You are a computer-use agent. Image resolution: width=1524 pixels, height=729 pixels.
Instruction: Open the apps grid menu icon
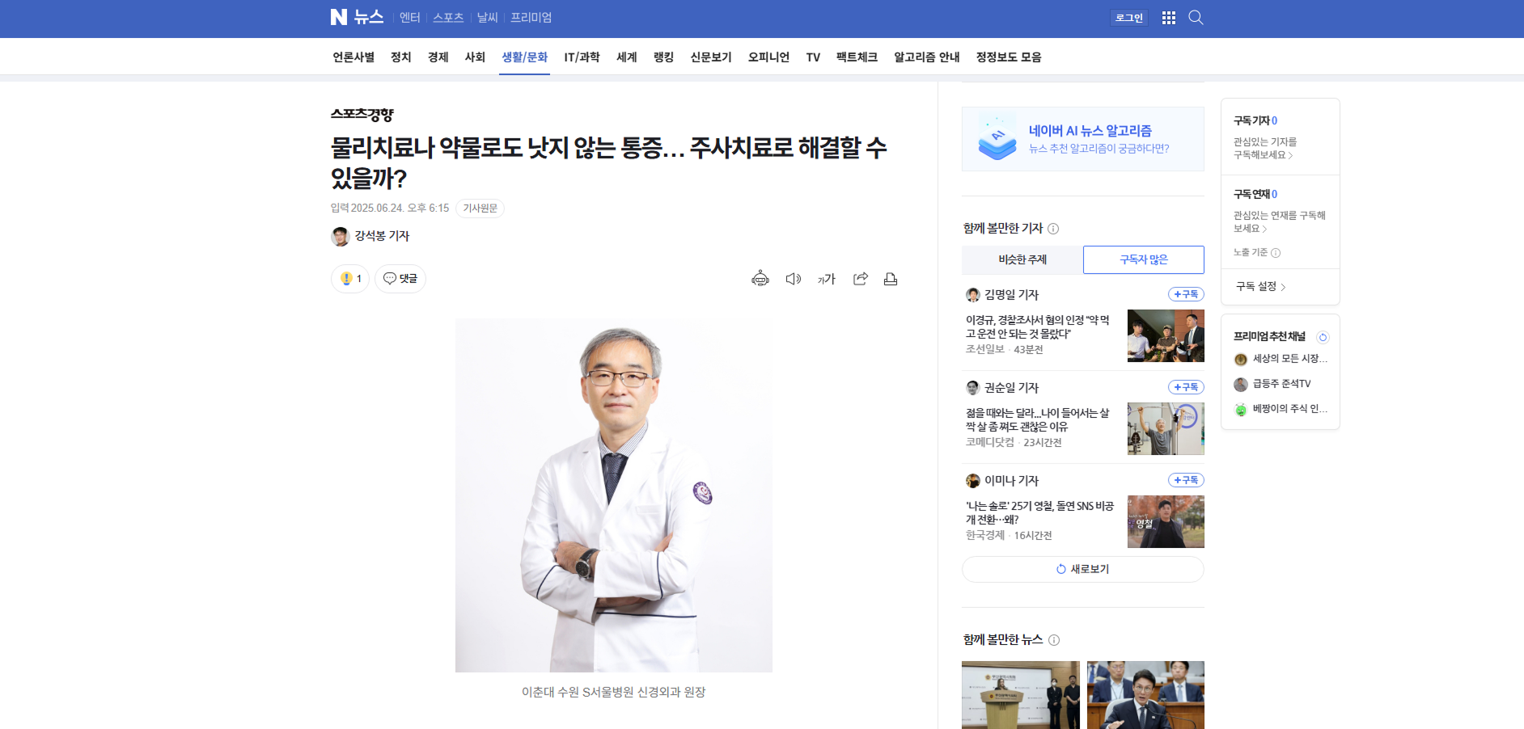[1168, 18]
